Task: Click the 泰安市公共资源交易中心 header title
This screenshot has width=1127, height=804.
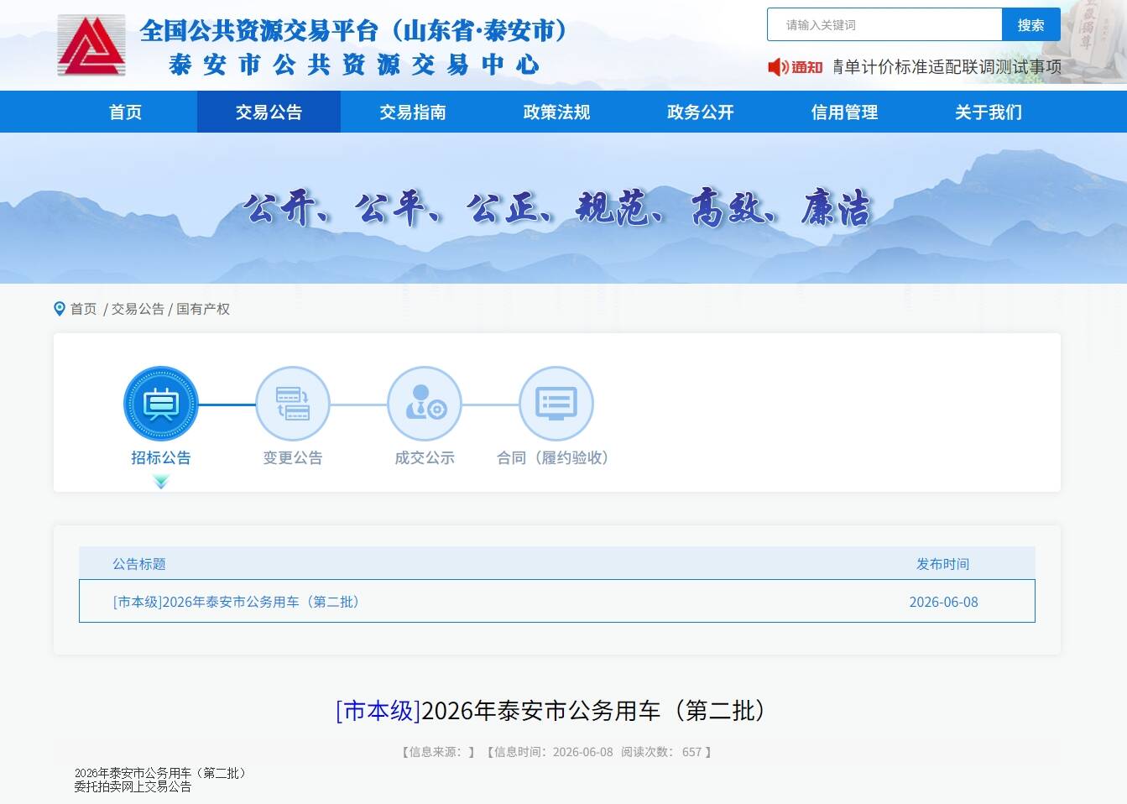Action: (354, 65)
